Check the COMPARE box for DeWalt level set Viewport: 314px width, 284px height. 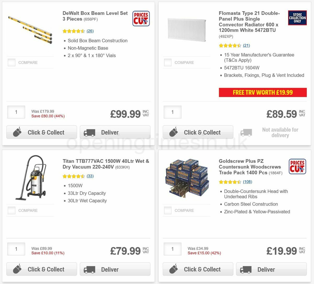[x=12, y=62]
